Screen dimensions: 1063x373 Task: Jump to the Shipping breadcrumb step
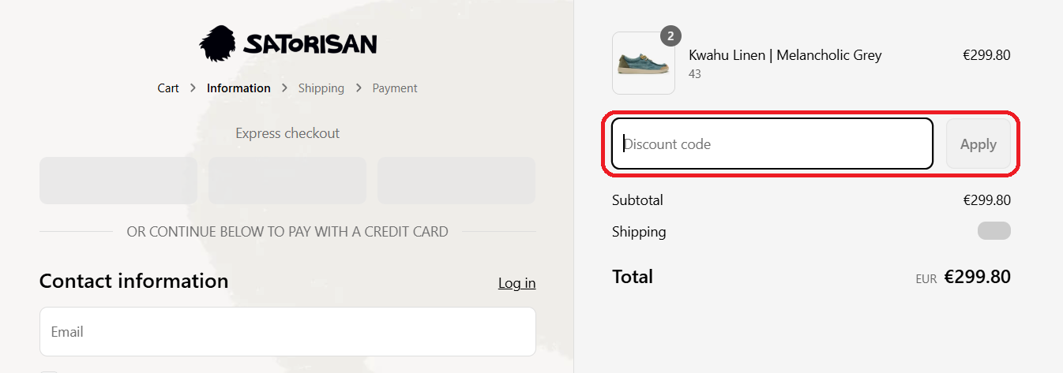[321, 88]
